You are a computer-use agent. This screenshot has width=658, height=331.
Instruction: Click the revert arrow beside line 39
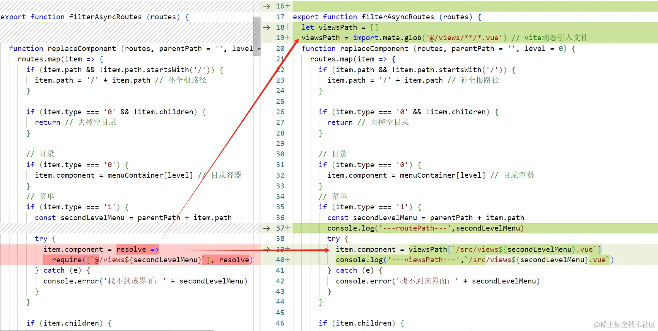click(x=267, y=250)
